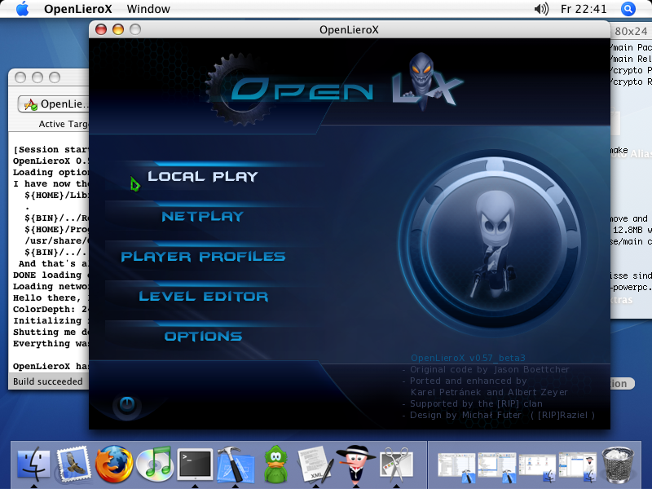Select Netplay in the main menu
Image resolution: width=652 pixels, height=489 pixels.
(202, 217)
